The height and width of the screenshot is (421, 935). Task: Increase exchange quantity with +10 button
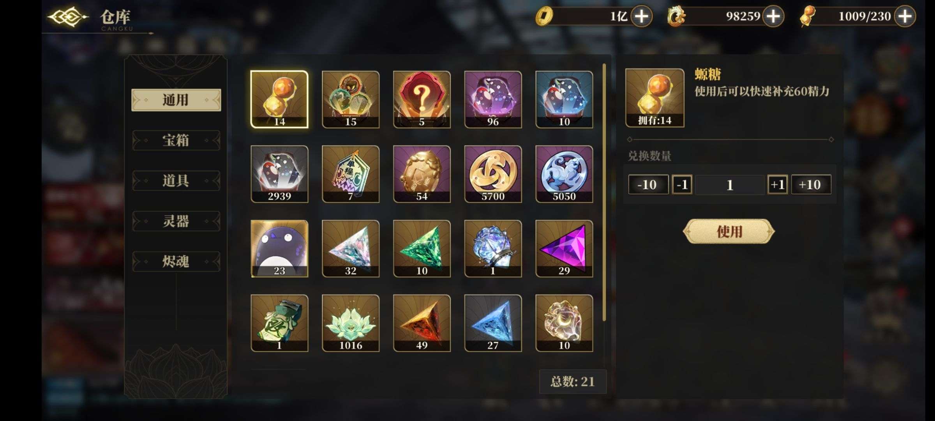[811, 184]
